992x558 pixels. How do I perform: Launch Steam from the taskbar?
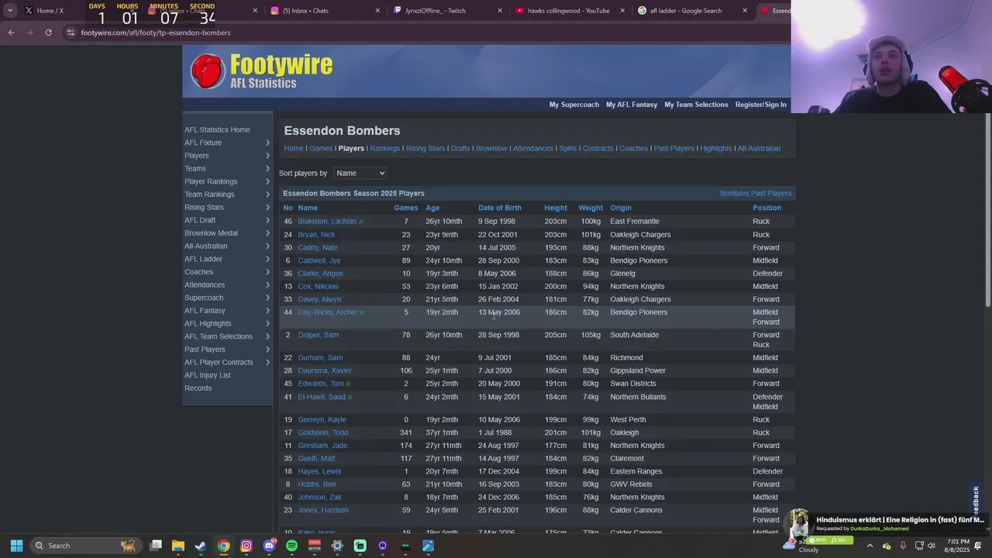click(x=201, y=546)
